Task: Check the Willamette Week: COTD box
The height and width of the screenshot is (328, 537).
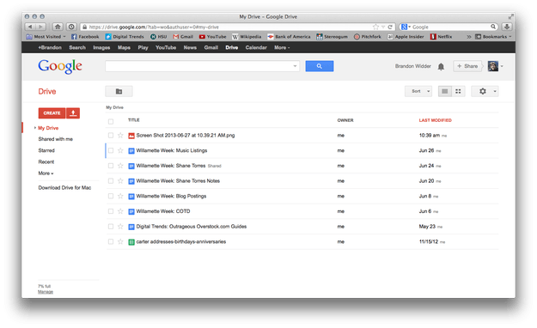Action: (111, 211)
